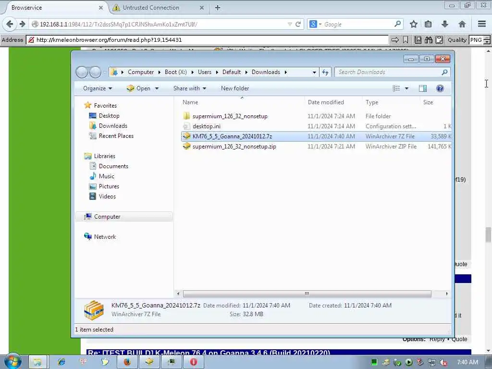
Task: Expand Open button dropdown arrow
Action: (157, 88)
